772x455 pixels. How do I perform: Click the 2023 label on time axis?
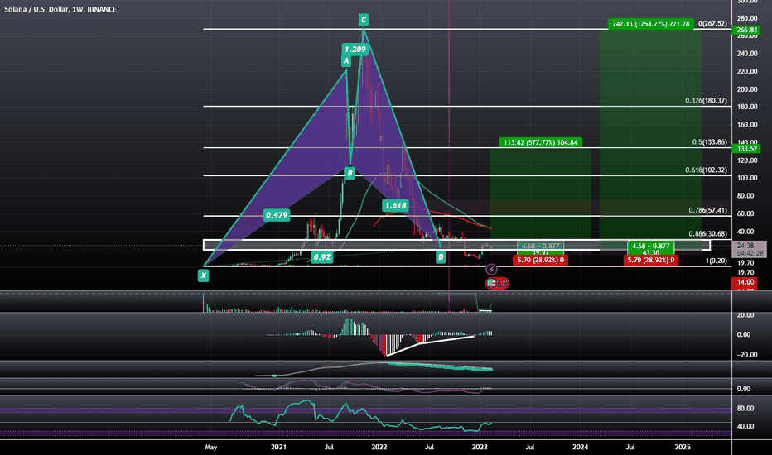pos(480,447)
